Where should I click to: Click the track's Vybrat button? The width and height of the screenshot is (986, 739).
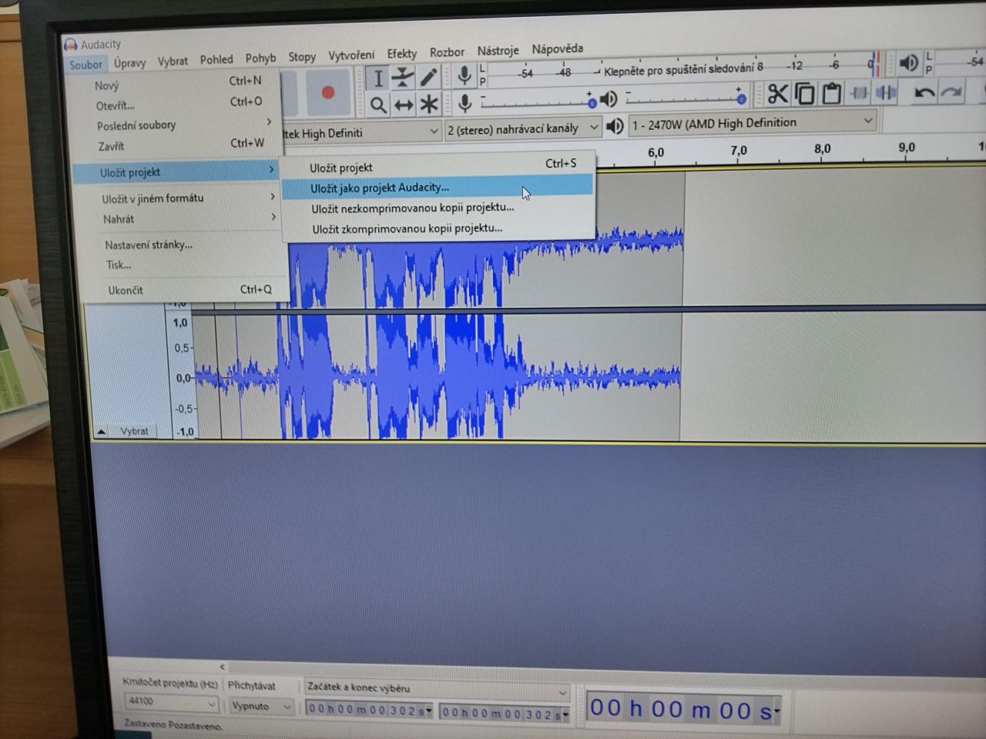point(134,431)
